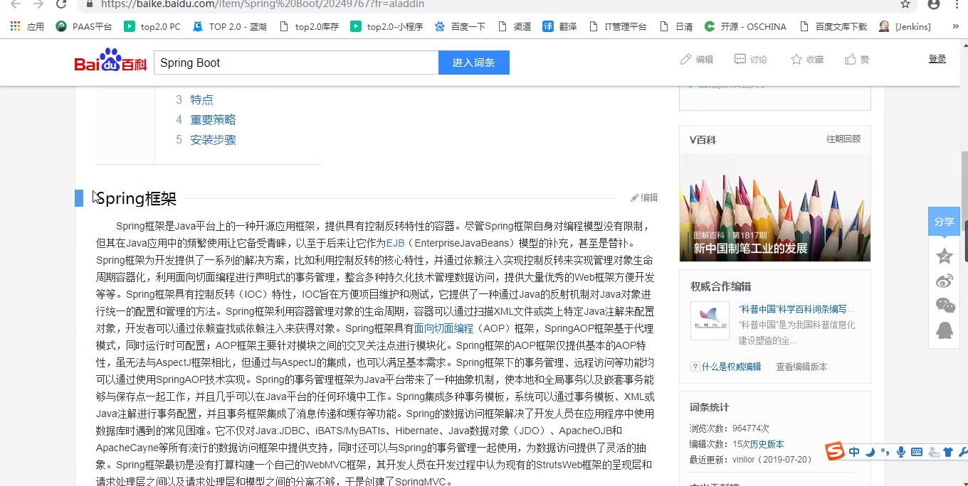Open the 日清 bookmark
968x486 pixels.
(676, 26)
